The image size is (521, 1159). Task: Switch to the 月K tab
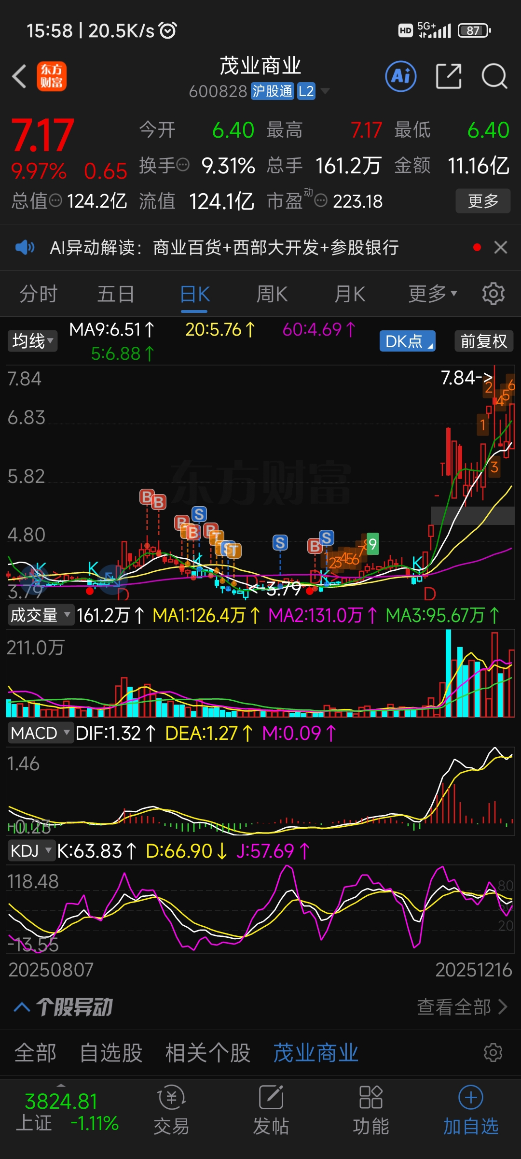tap(350, 294)
